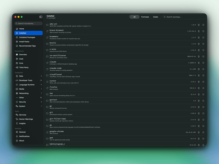Delete the ada-url package via trash icon
Viewport: 219px width, 164px height.
point(198,25)
